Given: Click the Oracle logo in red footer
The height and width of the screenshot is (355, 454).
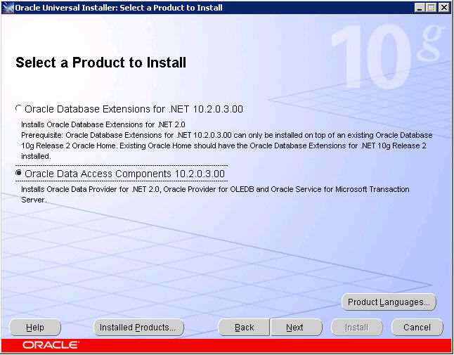Looking at the screenshot, I should pyautogui.click(x=51, y=345).
